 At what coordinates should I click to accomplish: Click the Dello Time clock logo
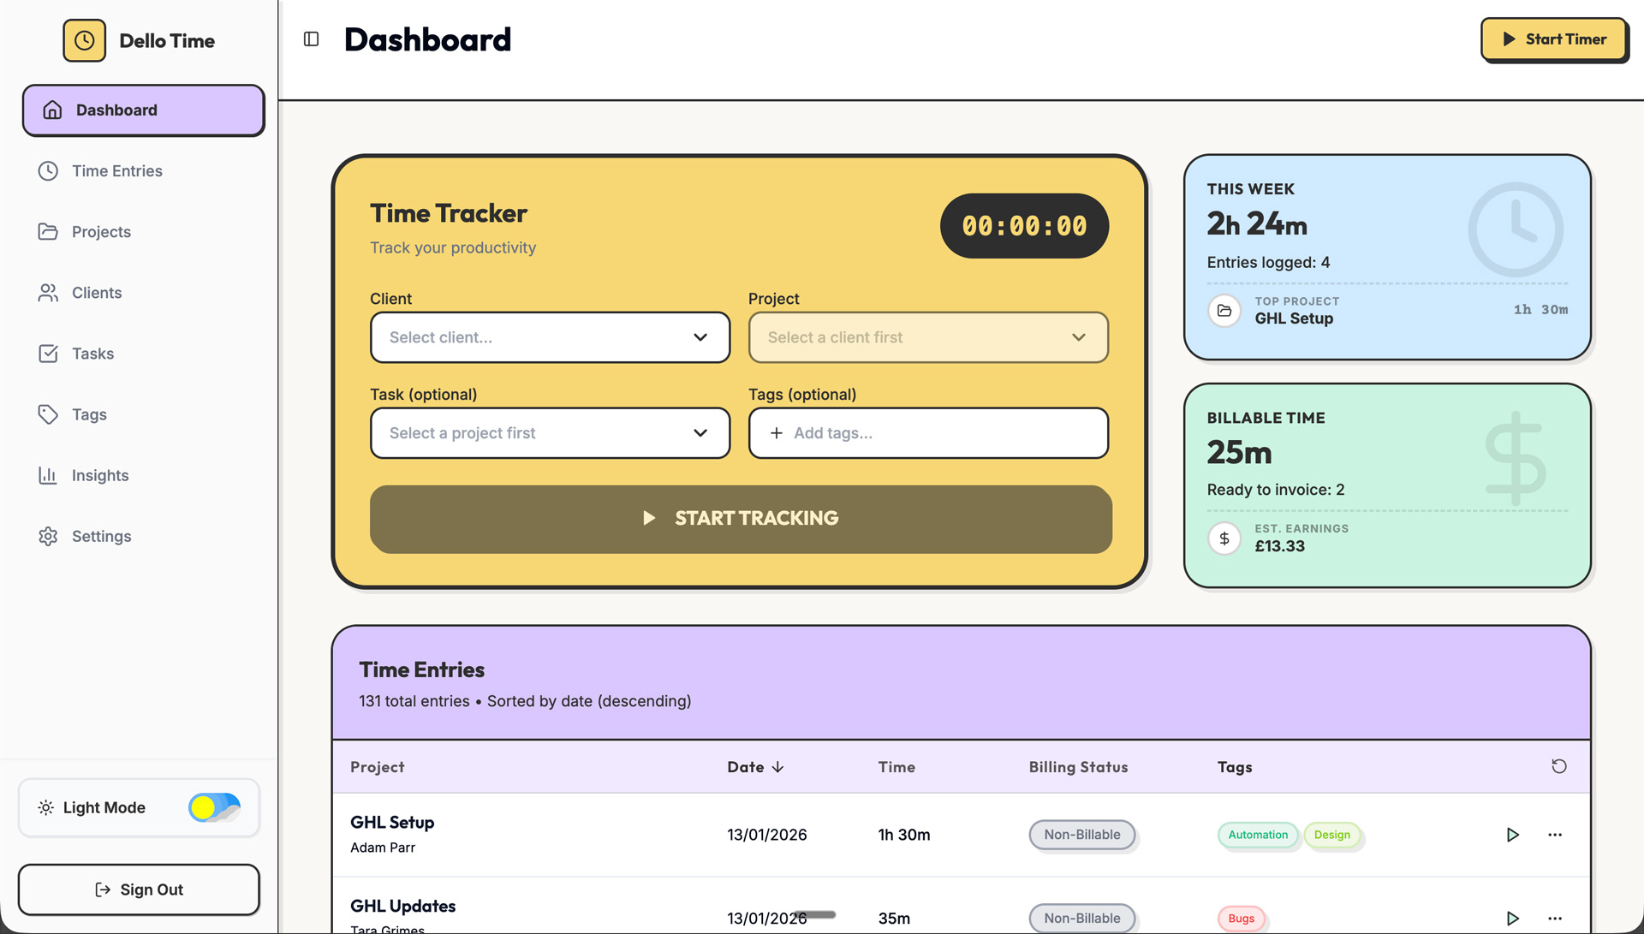(x=84, y=41)
